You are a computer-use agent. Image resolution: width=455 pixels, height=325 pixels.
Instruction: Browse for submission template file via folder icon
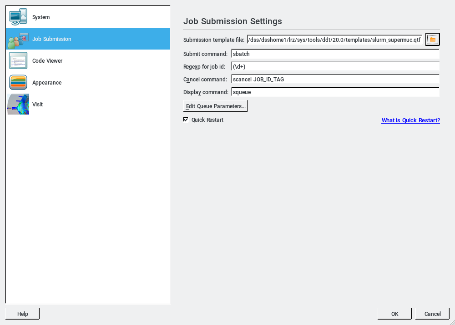coord(432,40)
